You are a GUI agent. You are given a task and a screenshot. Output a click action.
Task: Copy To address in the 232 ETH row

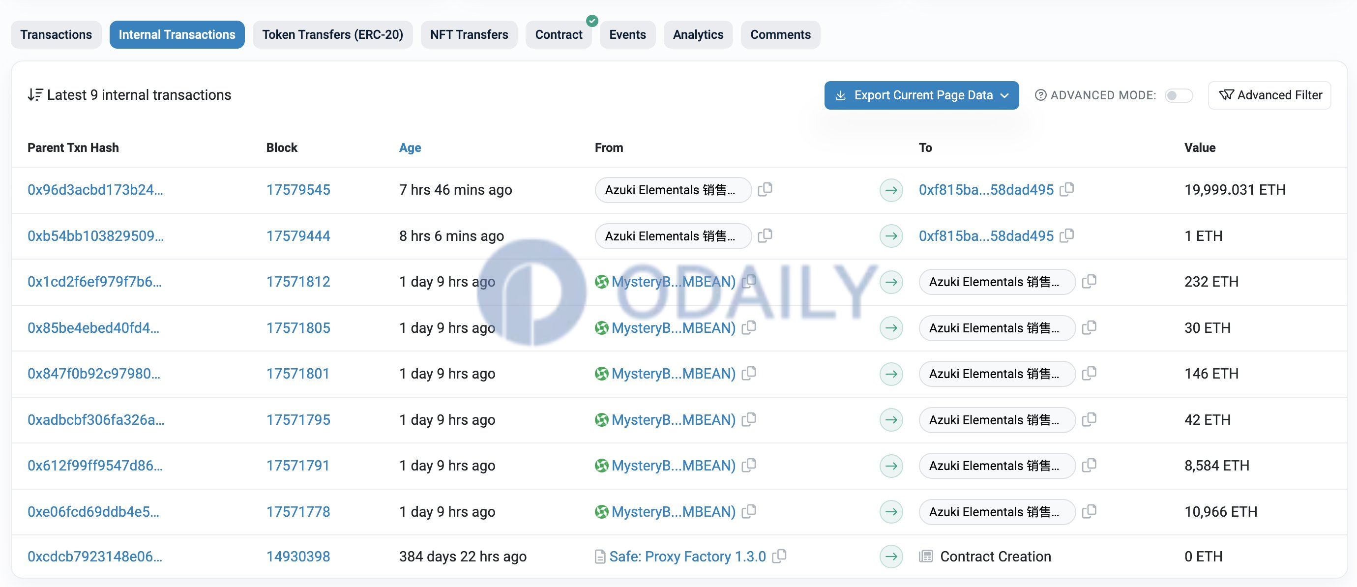click(x=1089, y=281)
